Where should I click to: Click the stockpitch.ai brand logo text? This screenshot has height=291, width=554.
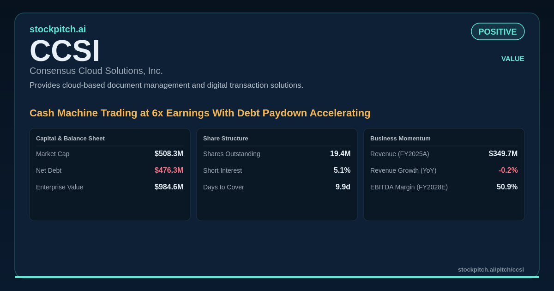click(58, 29)
